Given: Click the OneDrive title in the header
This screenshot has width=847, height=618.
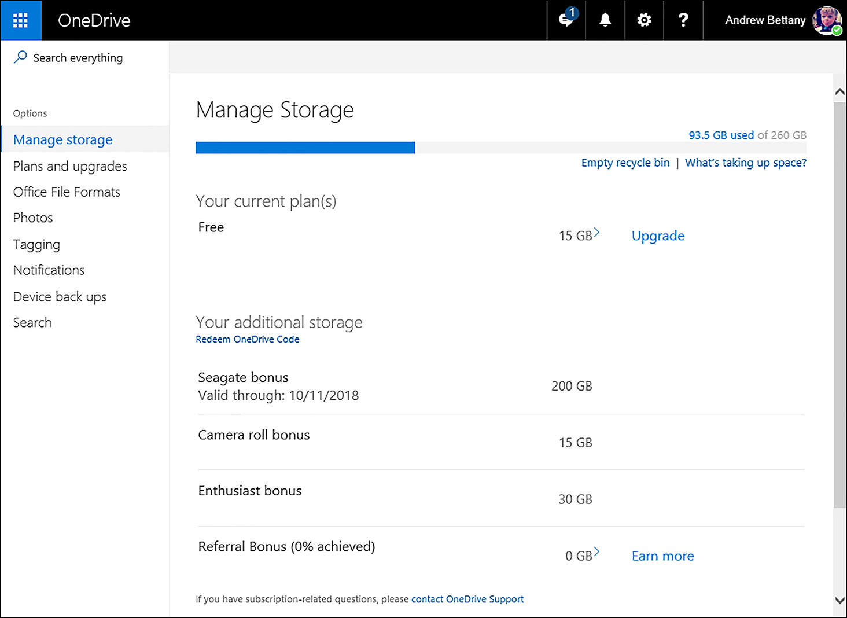Looking at the screenshot, I should point(94,20).
